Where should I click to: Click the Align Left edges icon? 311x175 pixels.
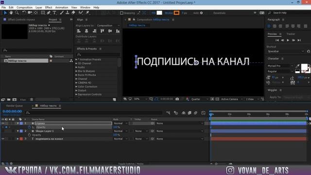click(79, 31)
